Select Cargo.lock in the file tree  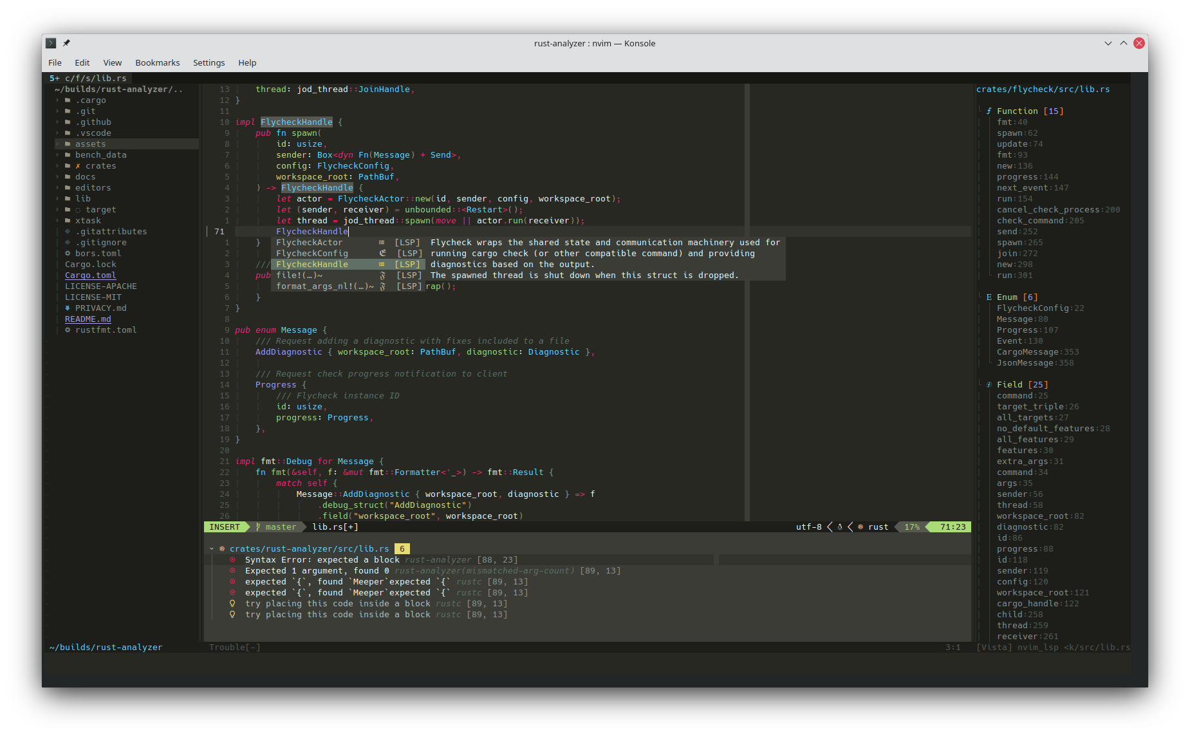click(91, 265)
